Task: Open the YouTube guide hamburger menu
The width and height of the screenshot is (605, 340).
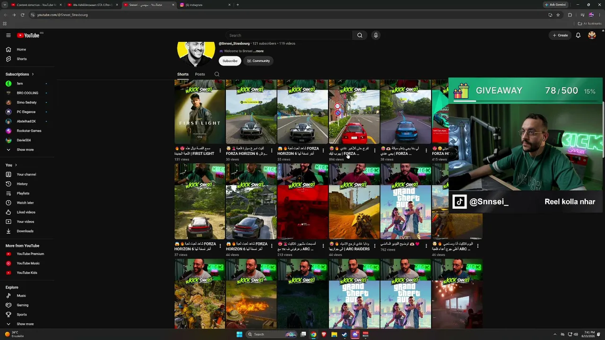Action: (x=9, y=35)
